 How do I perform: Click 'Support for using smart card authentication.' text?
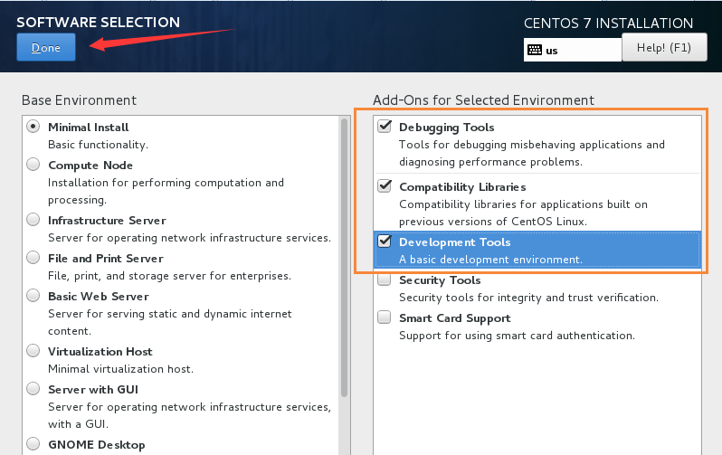tap(518, 336)
